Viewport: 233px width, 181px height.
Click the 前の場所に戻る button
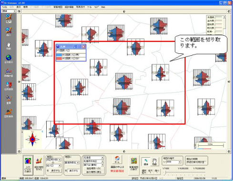(x=94, y=172)
